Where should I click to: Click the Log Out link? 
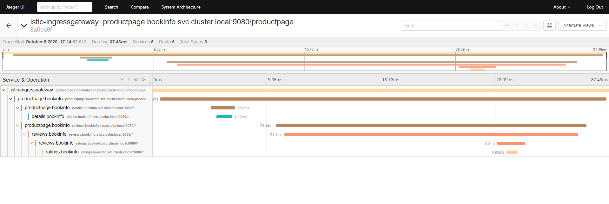[x=595, y=7]
